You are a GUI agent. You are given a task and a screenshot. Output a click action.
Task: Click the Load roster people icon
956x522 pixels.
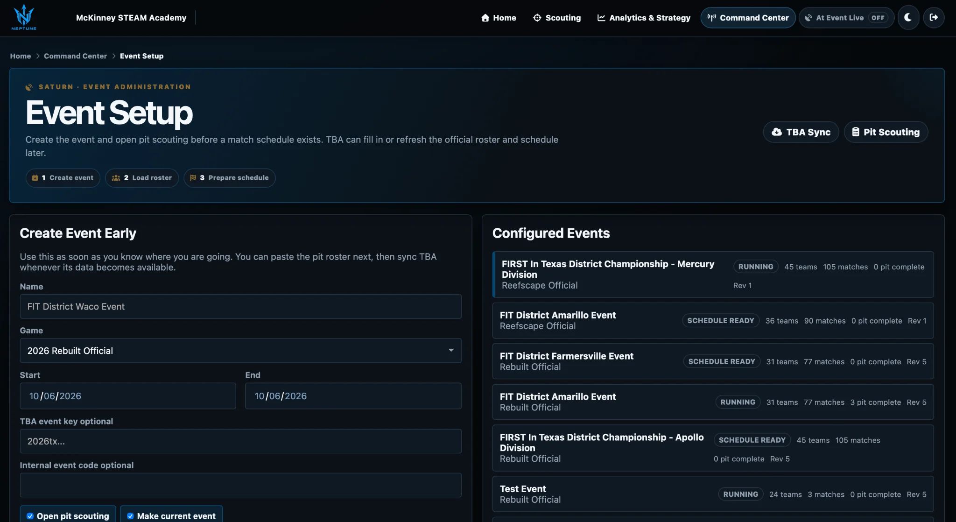(116, 178)
